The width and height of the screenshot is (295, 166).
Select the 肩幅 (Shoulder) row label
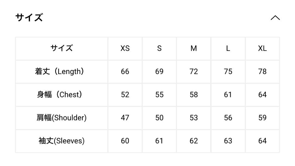(x=62, y=118)
